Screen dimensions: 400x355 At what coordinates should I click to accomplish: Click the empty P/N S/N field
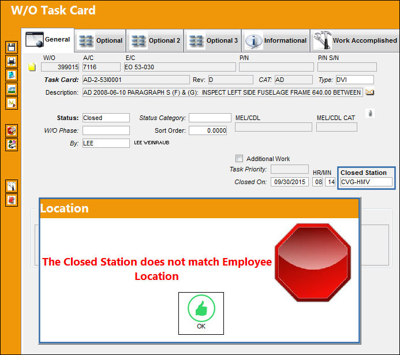click(x=347, y=67)
